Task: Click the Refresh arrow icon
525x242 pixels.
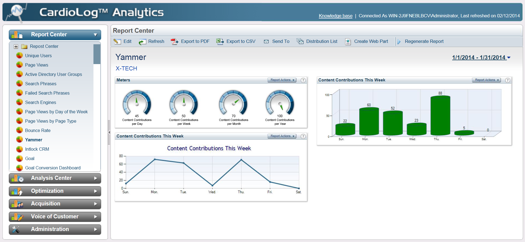Action: pyautogui.click(x=142, y=42)
